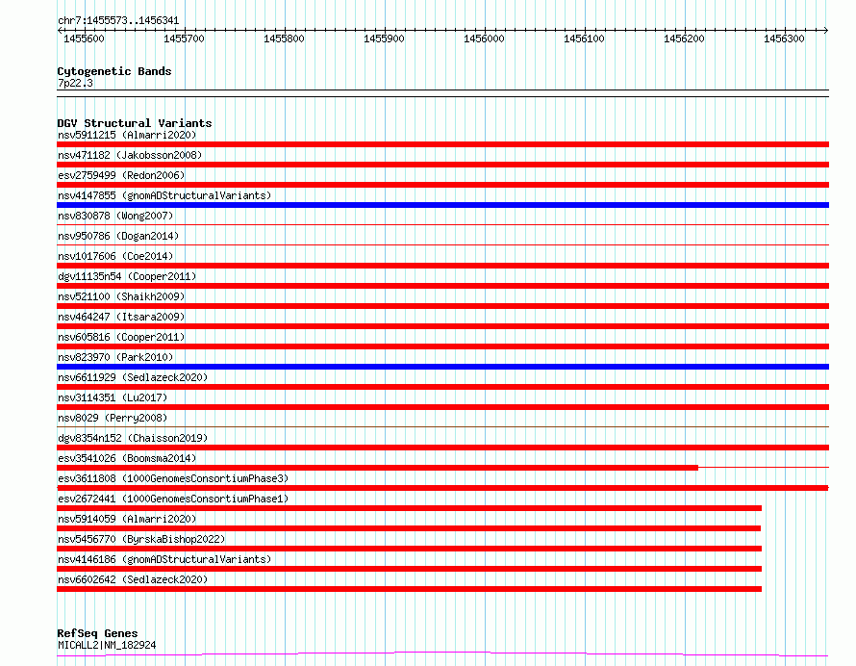Select the 1455800 ruler position label
The height and width of the screenshot is (666, 856).
(284, 38)
